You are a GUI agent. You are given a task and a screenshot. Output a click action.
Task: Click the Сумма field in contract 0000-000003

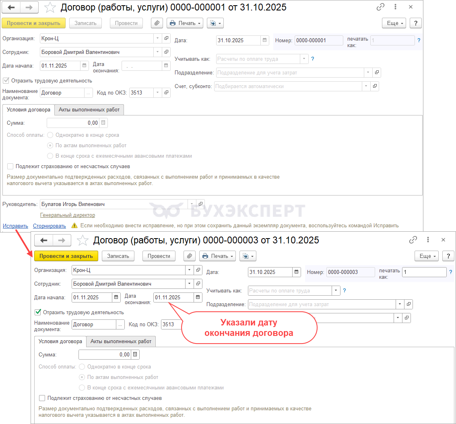(105, 354)
